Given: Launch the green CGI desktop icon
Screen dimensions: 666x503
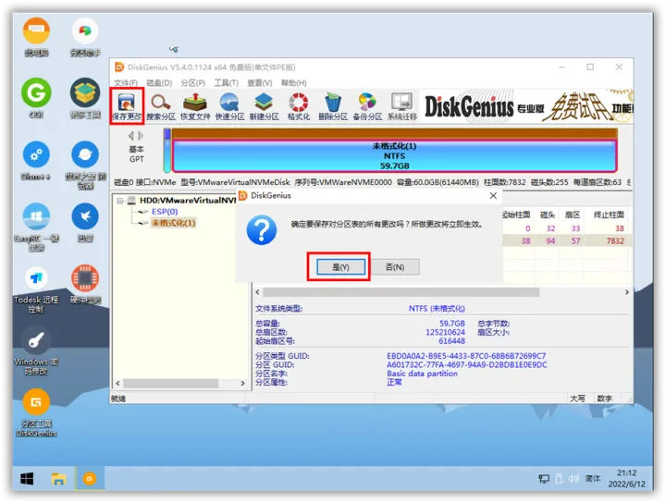Looking at the screenshot, I should click(36, 98).
